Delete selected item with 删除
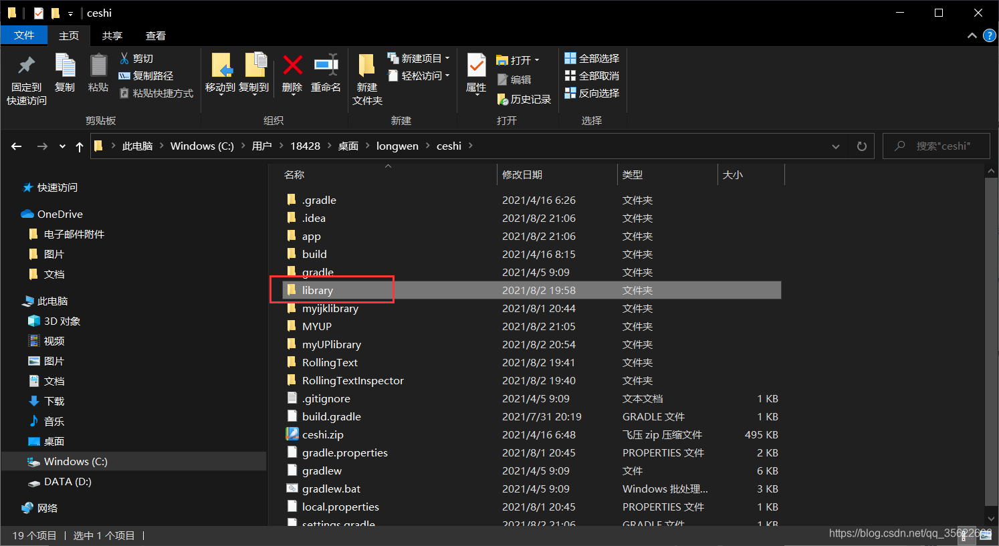 292,75
